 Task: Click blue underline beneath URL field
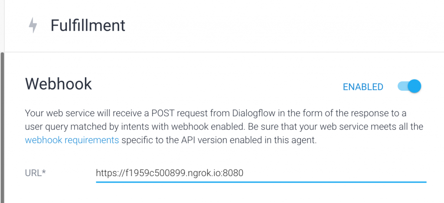click(260, 182)
